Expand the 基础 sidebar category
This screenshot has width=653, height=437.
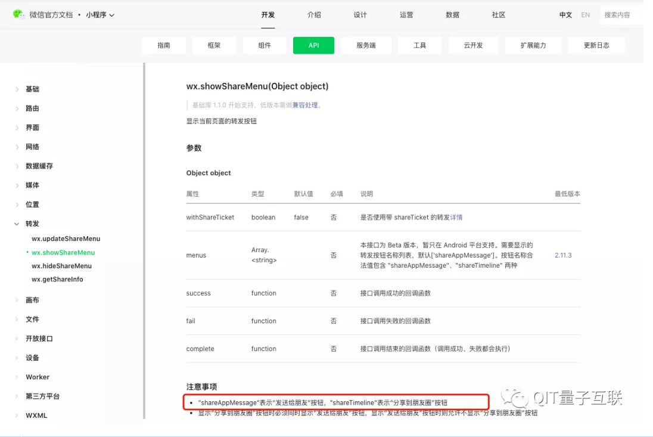click(x=32, y=89)
